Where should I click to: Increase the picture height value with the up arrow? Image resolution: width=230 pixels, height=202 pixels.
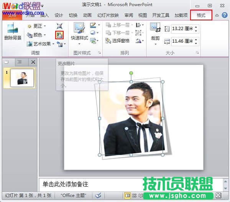(196, 27)
